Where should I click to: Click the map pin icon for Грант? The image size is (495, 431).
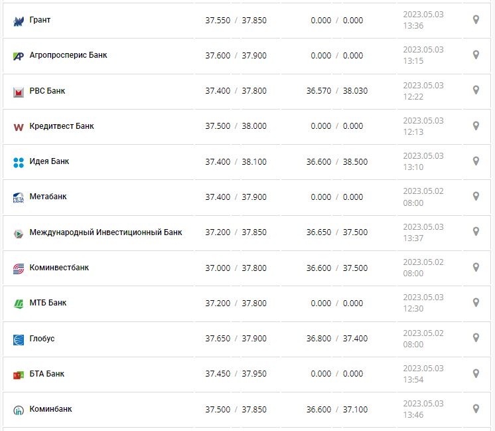pos(476,20)
